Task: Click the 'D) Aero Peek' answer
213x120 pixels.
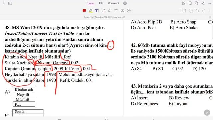Action: pyautogui.click(x=144, y=28)
